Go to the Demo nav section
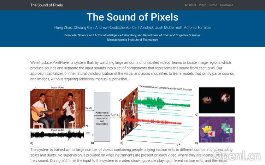The height and width of the screenshot is (165, 265). pyautogui.click(x=213, y=5)
